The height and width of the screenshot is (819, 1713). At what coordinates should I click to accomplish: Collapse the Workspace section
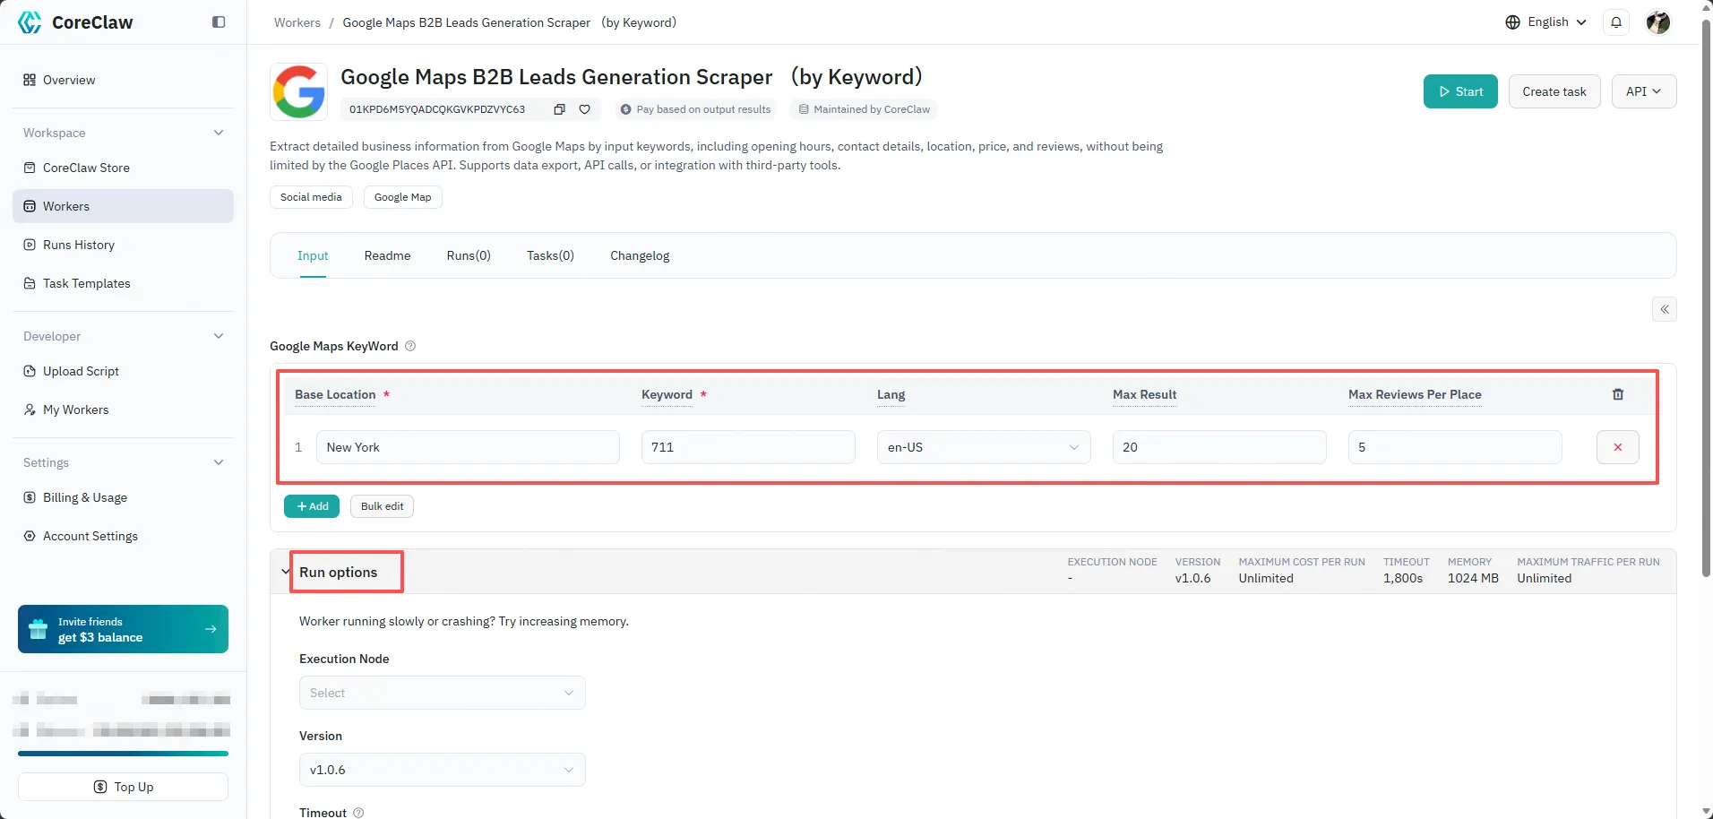(219, 133)
